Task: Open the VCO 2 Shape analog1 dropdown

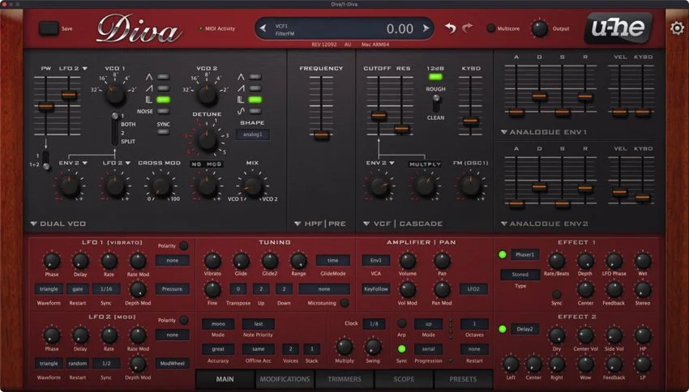Action: coord(253,134)
